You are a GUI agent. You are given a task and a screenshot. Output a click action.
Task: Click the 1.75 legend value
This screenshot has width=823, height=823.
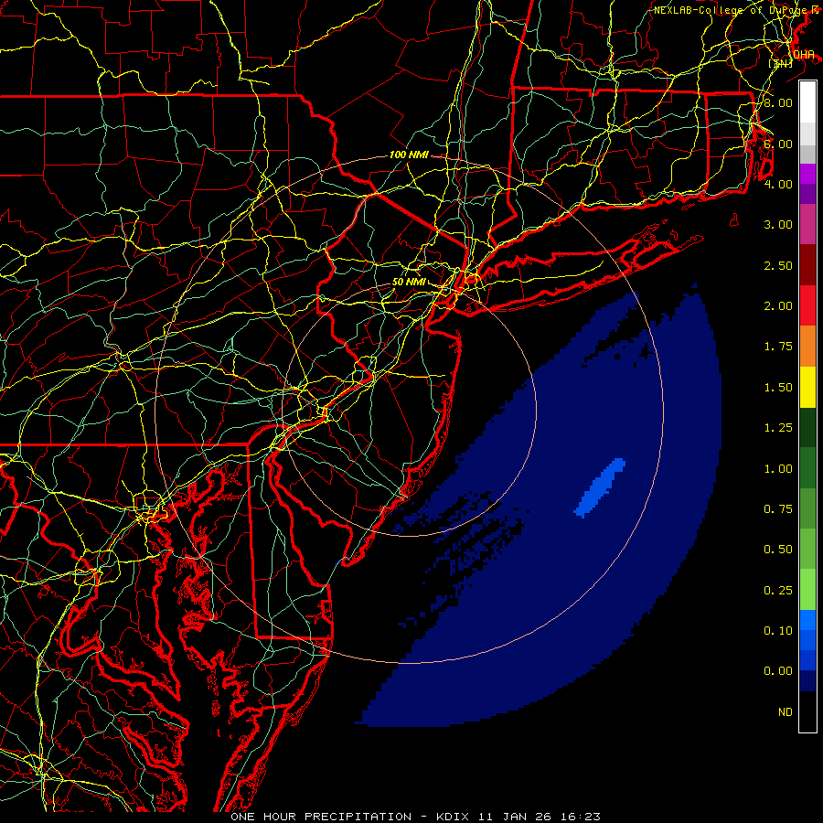coord(778,347)
